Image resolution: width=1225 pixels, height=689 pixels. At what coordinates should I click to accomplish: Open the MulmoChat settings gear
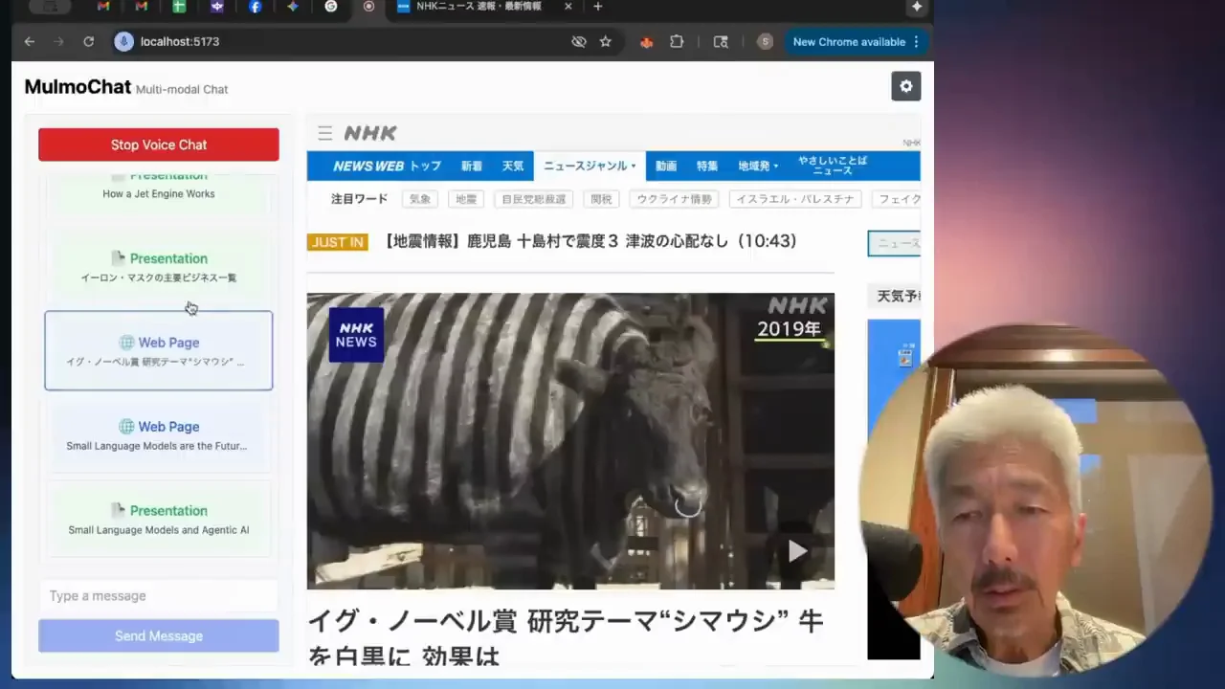click(x=906, y=86)
